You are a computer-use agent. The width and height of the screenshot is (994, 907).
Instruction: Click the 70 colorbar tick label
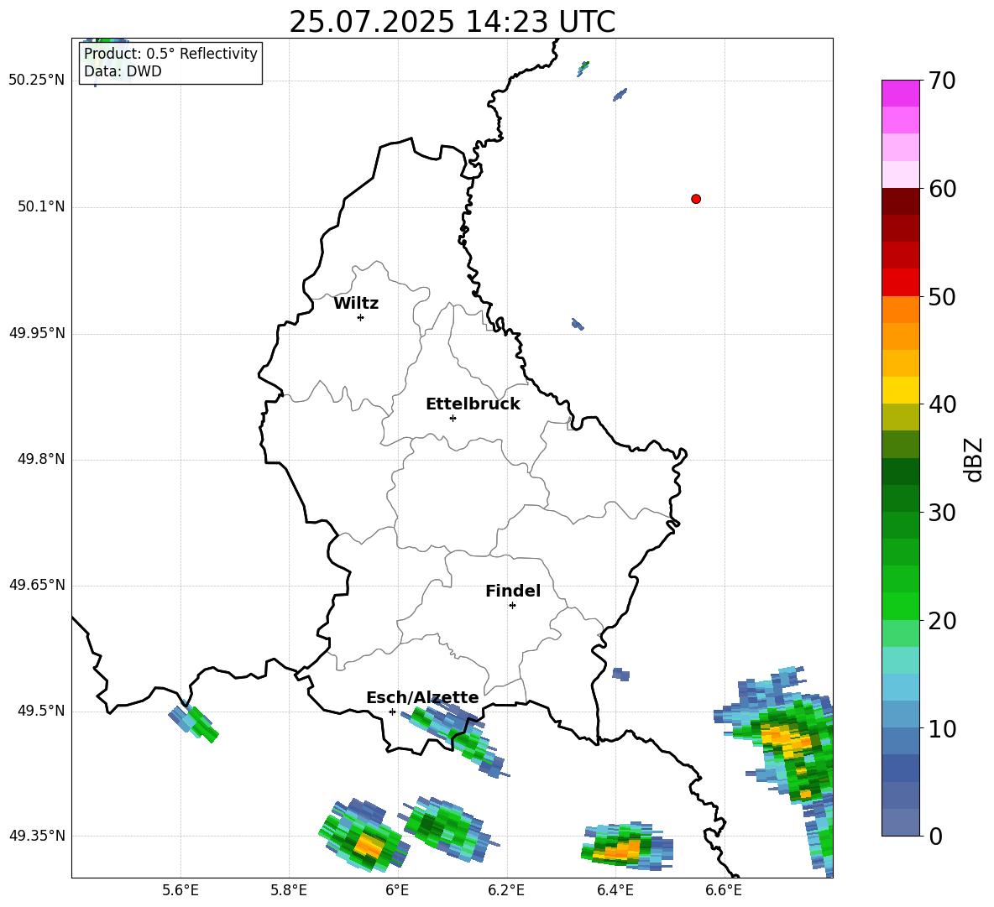(941, 81)
